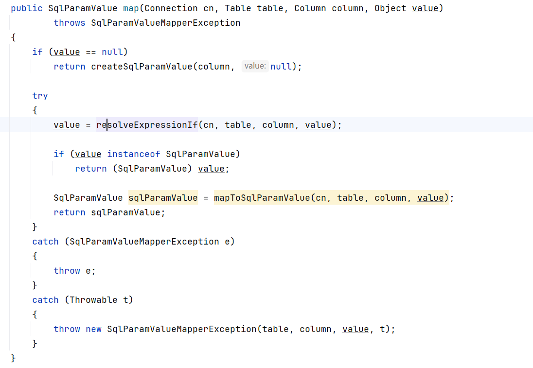Click the Column parameter type in signature
This screenshot has width=533, height=368.
point(310,8)
